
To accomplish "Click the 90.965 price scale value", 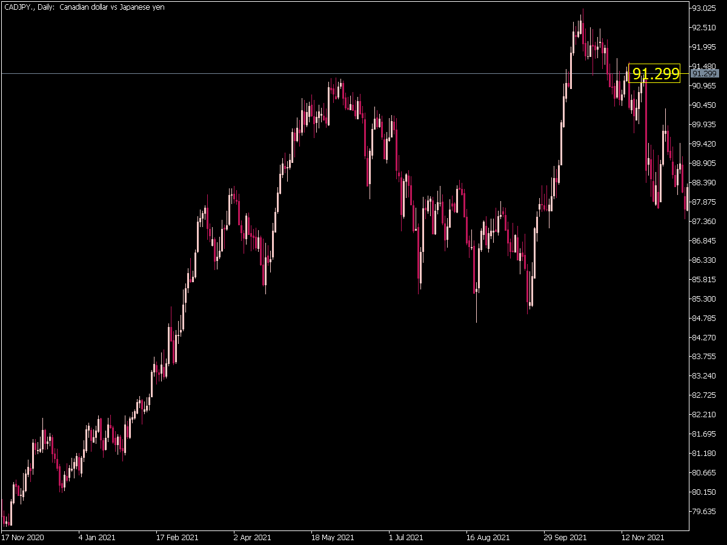I will 705,86.
